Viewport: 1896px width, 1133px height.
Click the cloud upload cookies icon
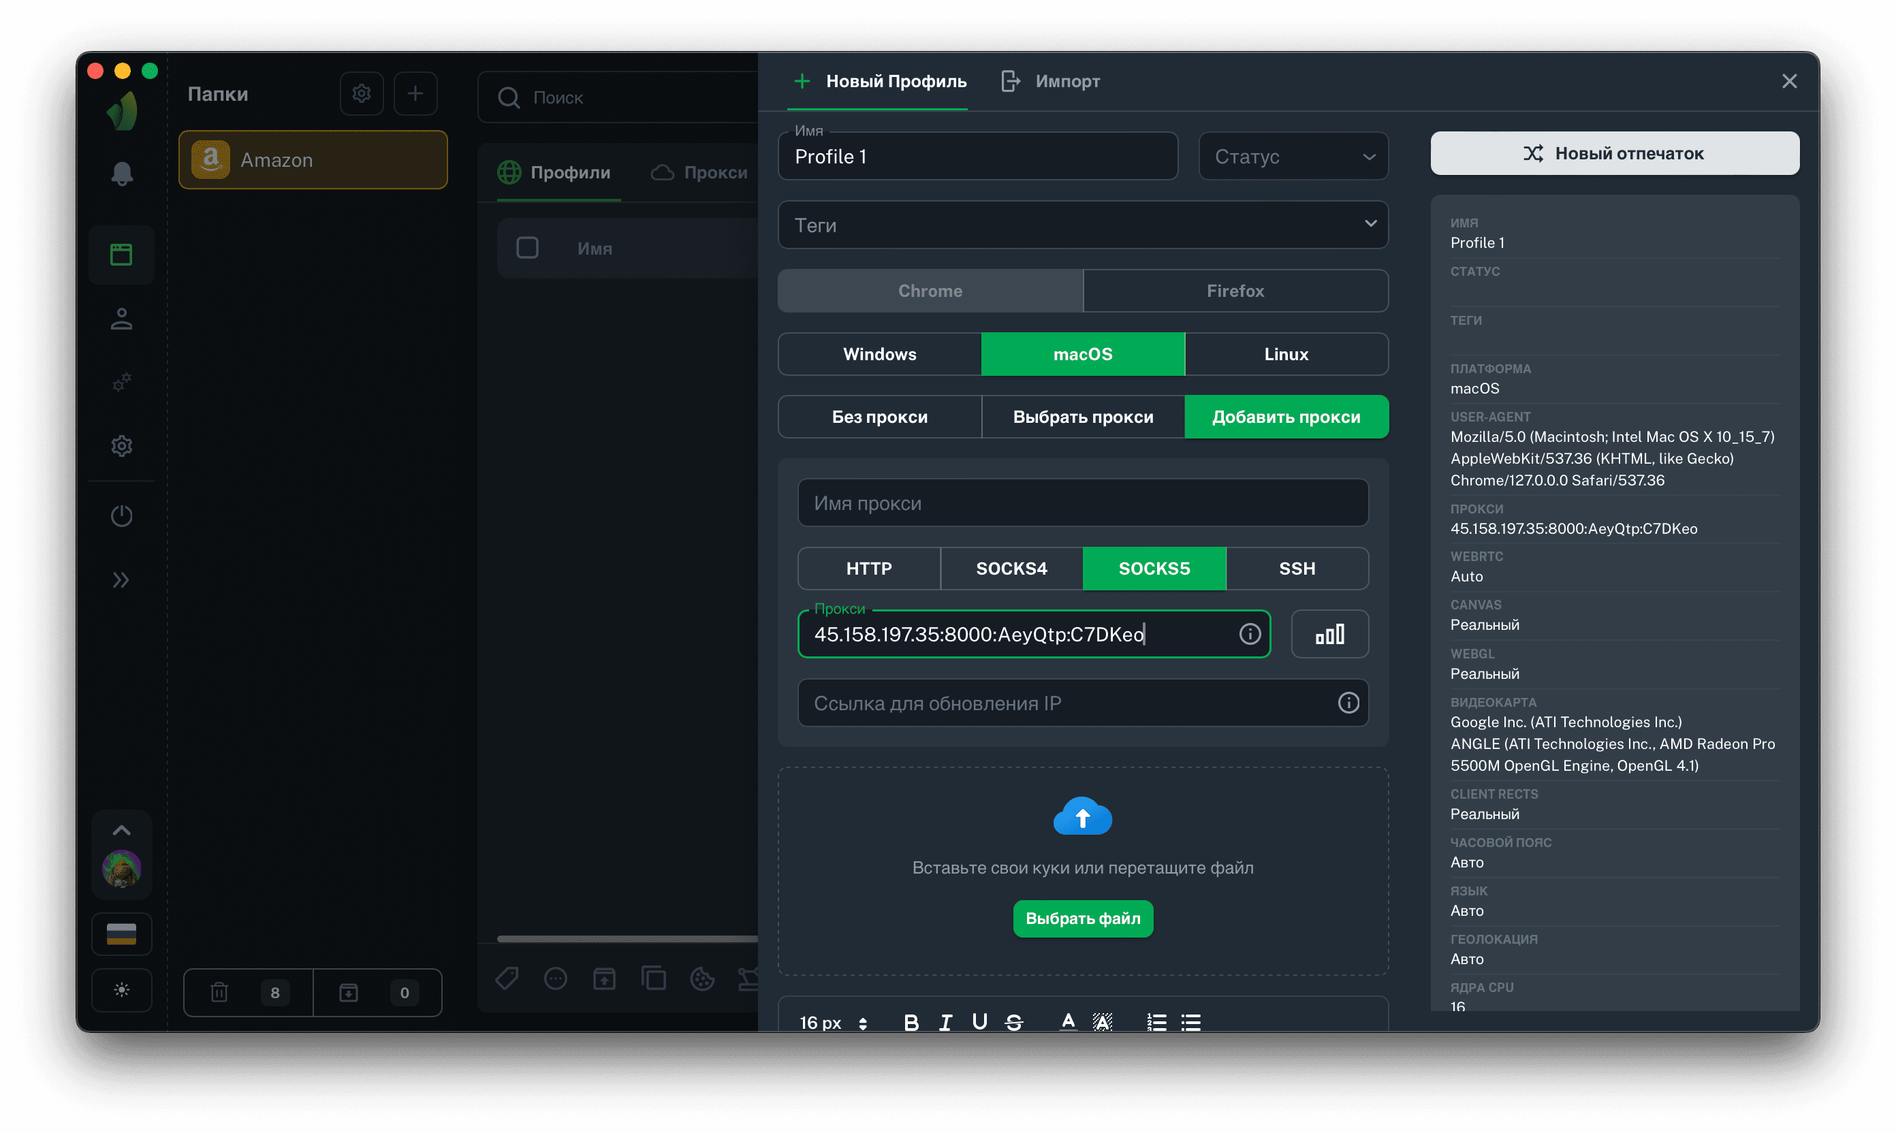click(1082, 817)
